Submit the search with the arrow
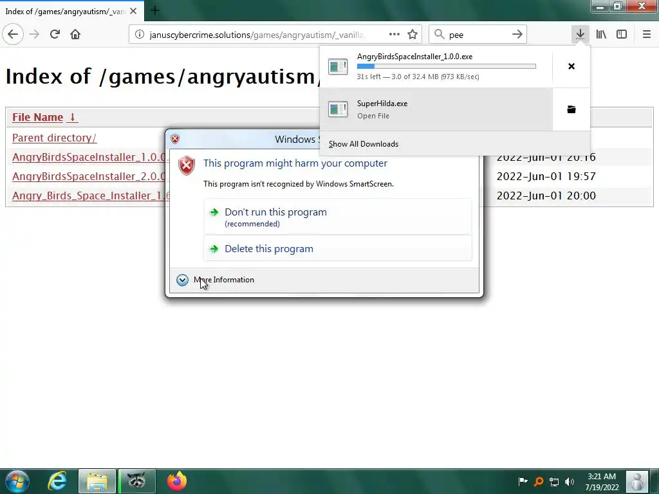This screenshot has height=494, width=659. click(517, 34)
